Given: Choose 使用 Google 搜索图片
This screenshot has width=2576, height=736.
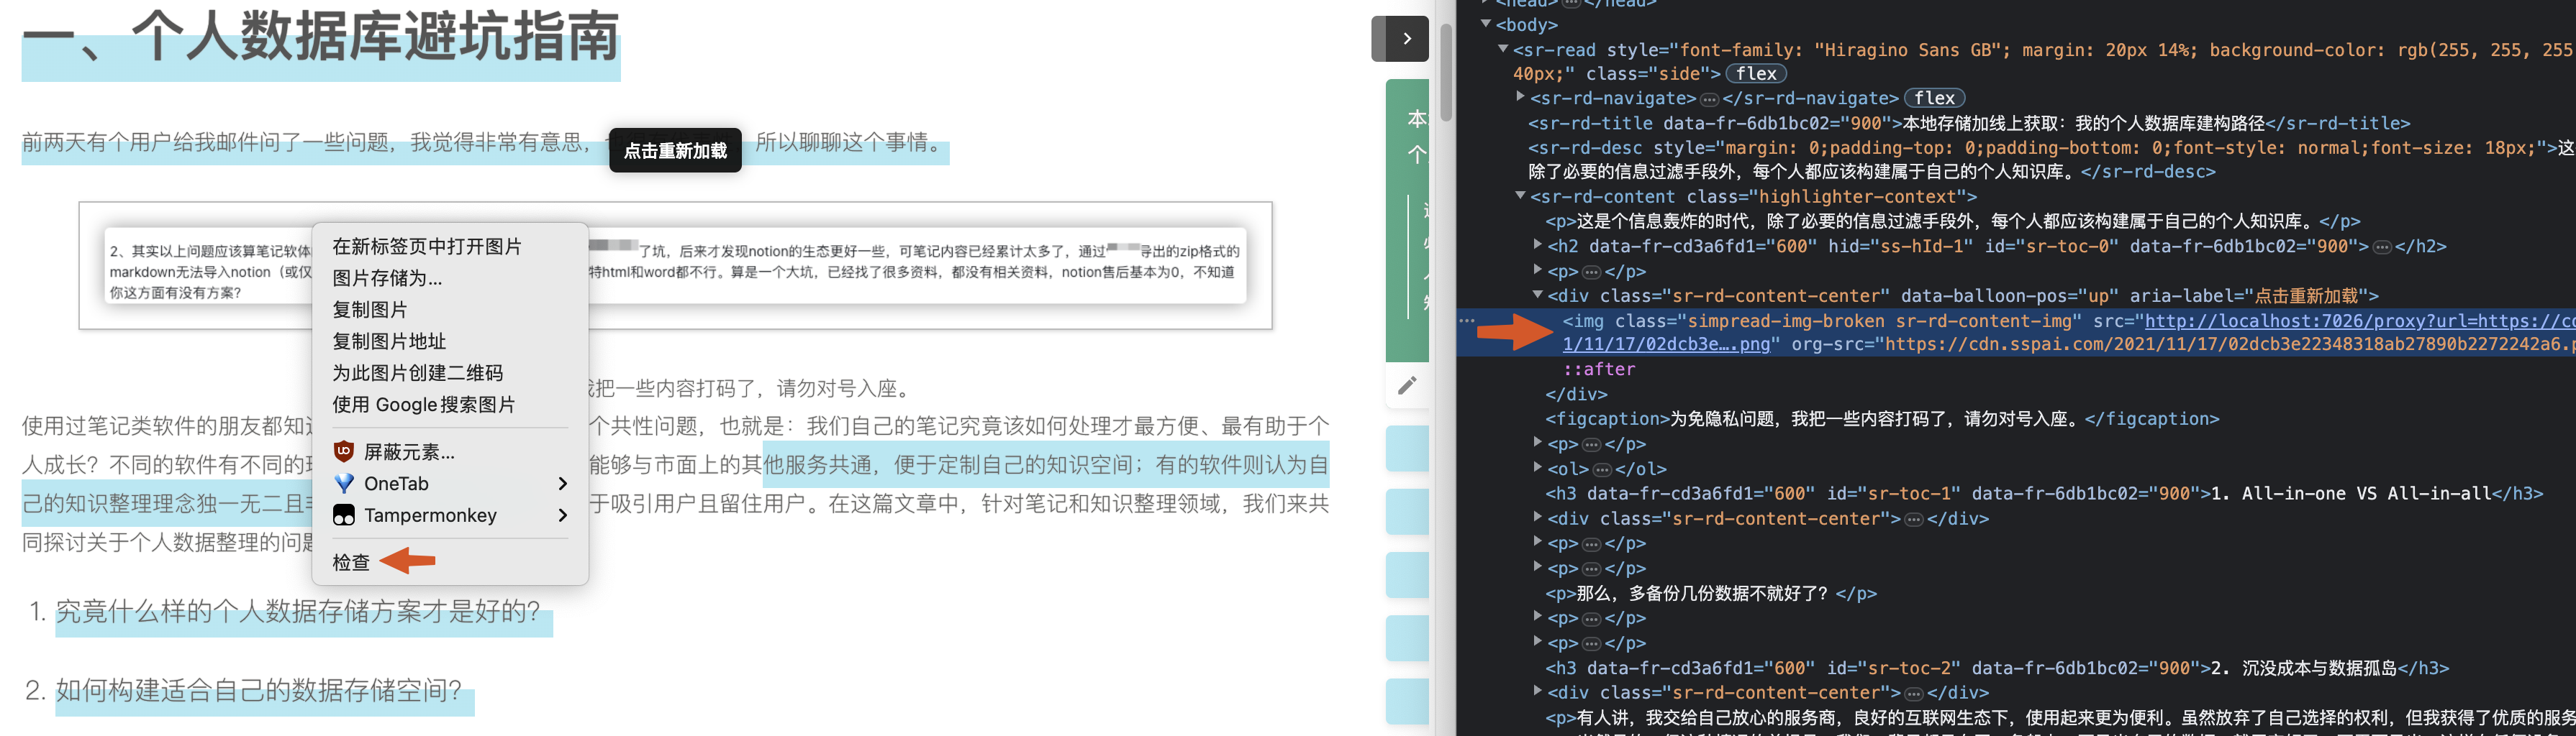Looking at the screenshot, I should click(449, 405).
